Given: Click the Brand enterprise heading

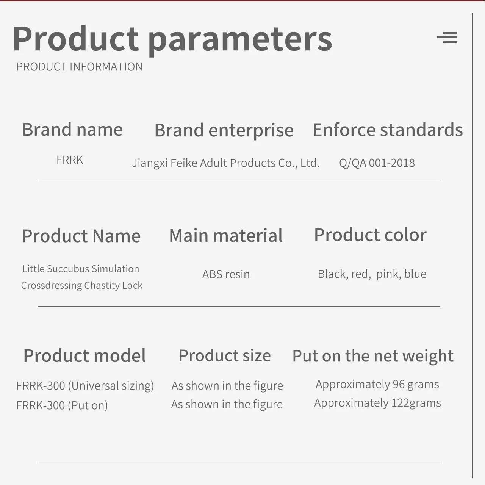Looking at the screenshot, I should point(224,130).
